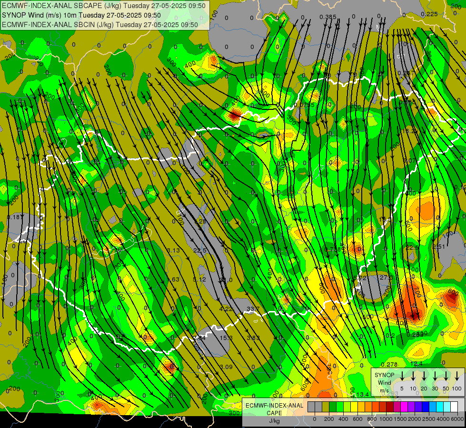
Task: Pick the yellow swatch in CAPE legend
Action: (x=354, y=407)
